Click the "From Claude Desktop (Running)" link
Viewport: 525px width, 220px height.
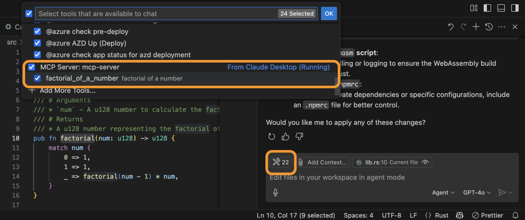(278, 67)
